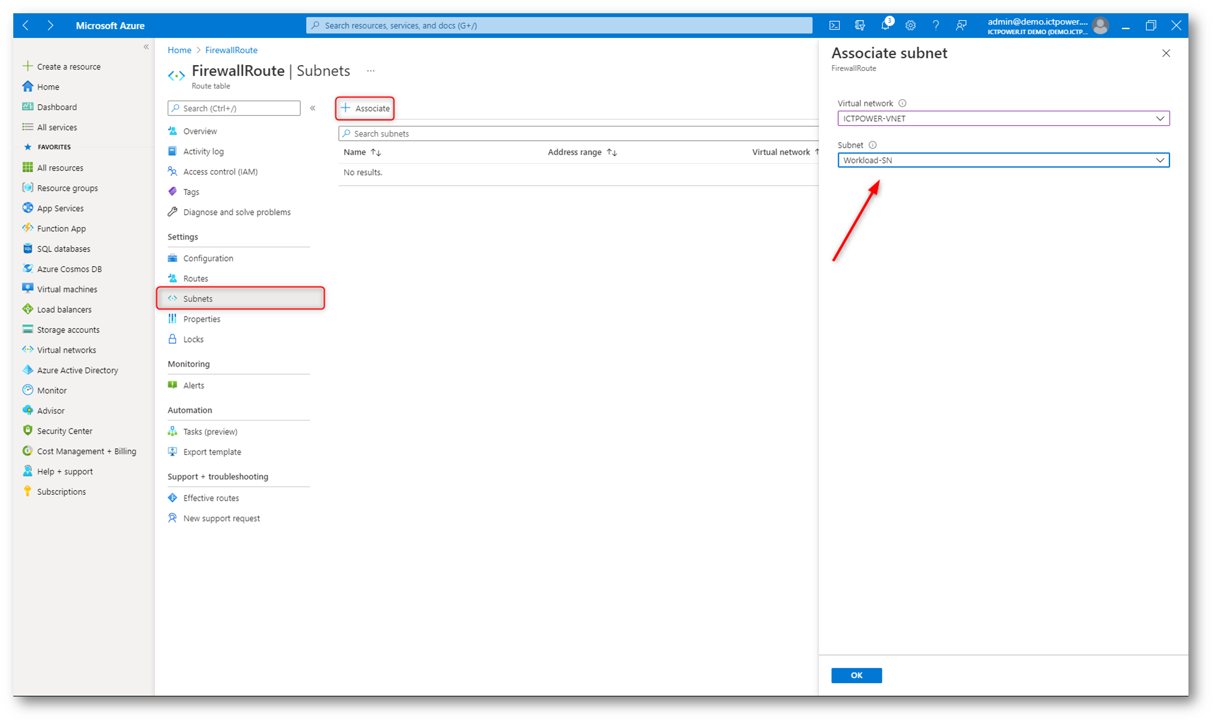
Task: Open Properties menu item
Action: pos(202,319)
